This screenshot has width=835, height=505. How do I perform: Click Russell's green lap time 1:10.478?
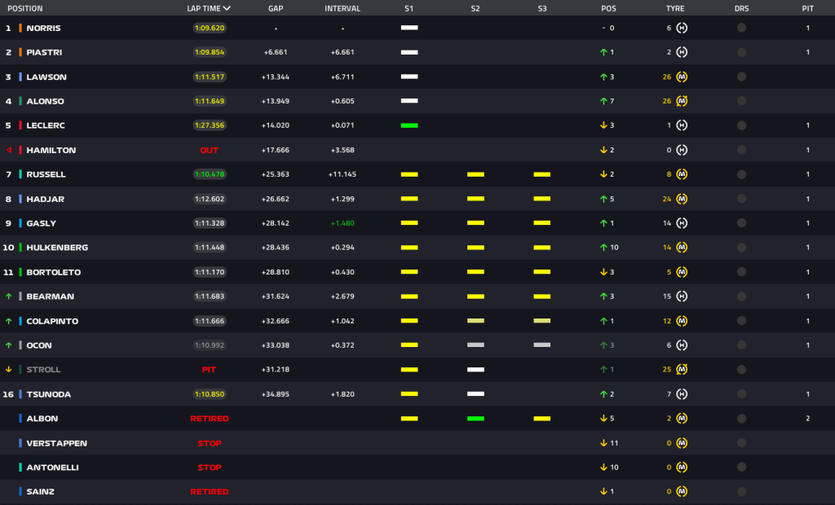[x=210, y=174]
